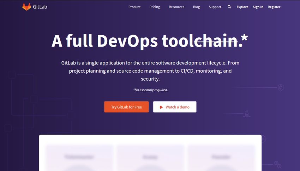Image resolution: width=300 pixels, height=171 pixels.
Task: Click the GitLab wordmark text
Action: 40,7
